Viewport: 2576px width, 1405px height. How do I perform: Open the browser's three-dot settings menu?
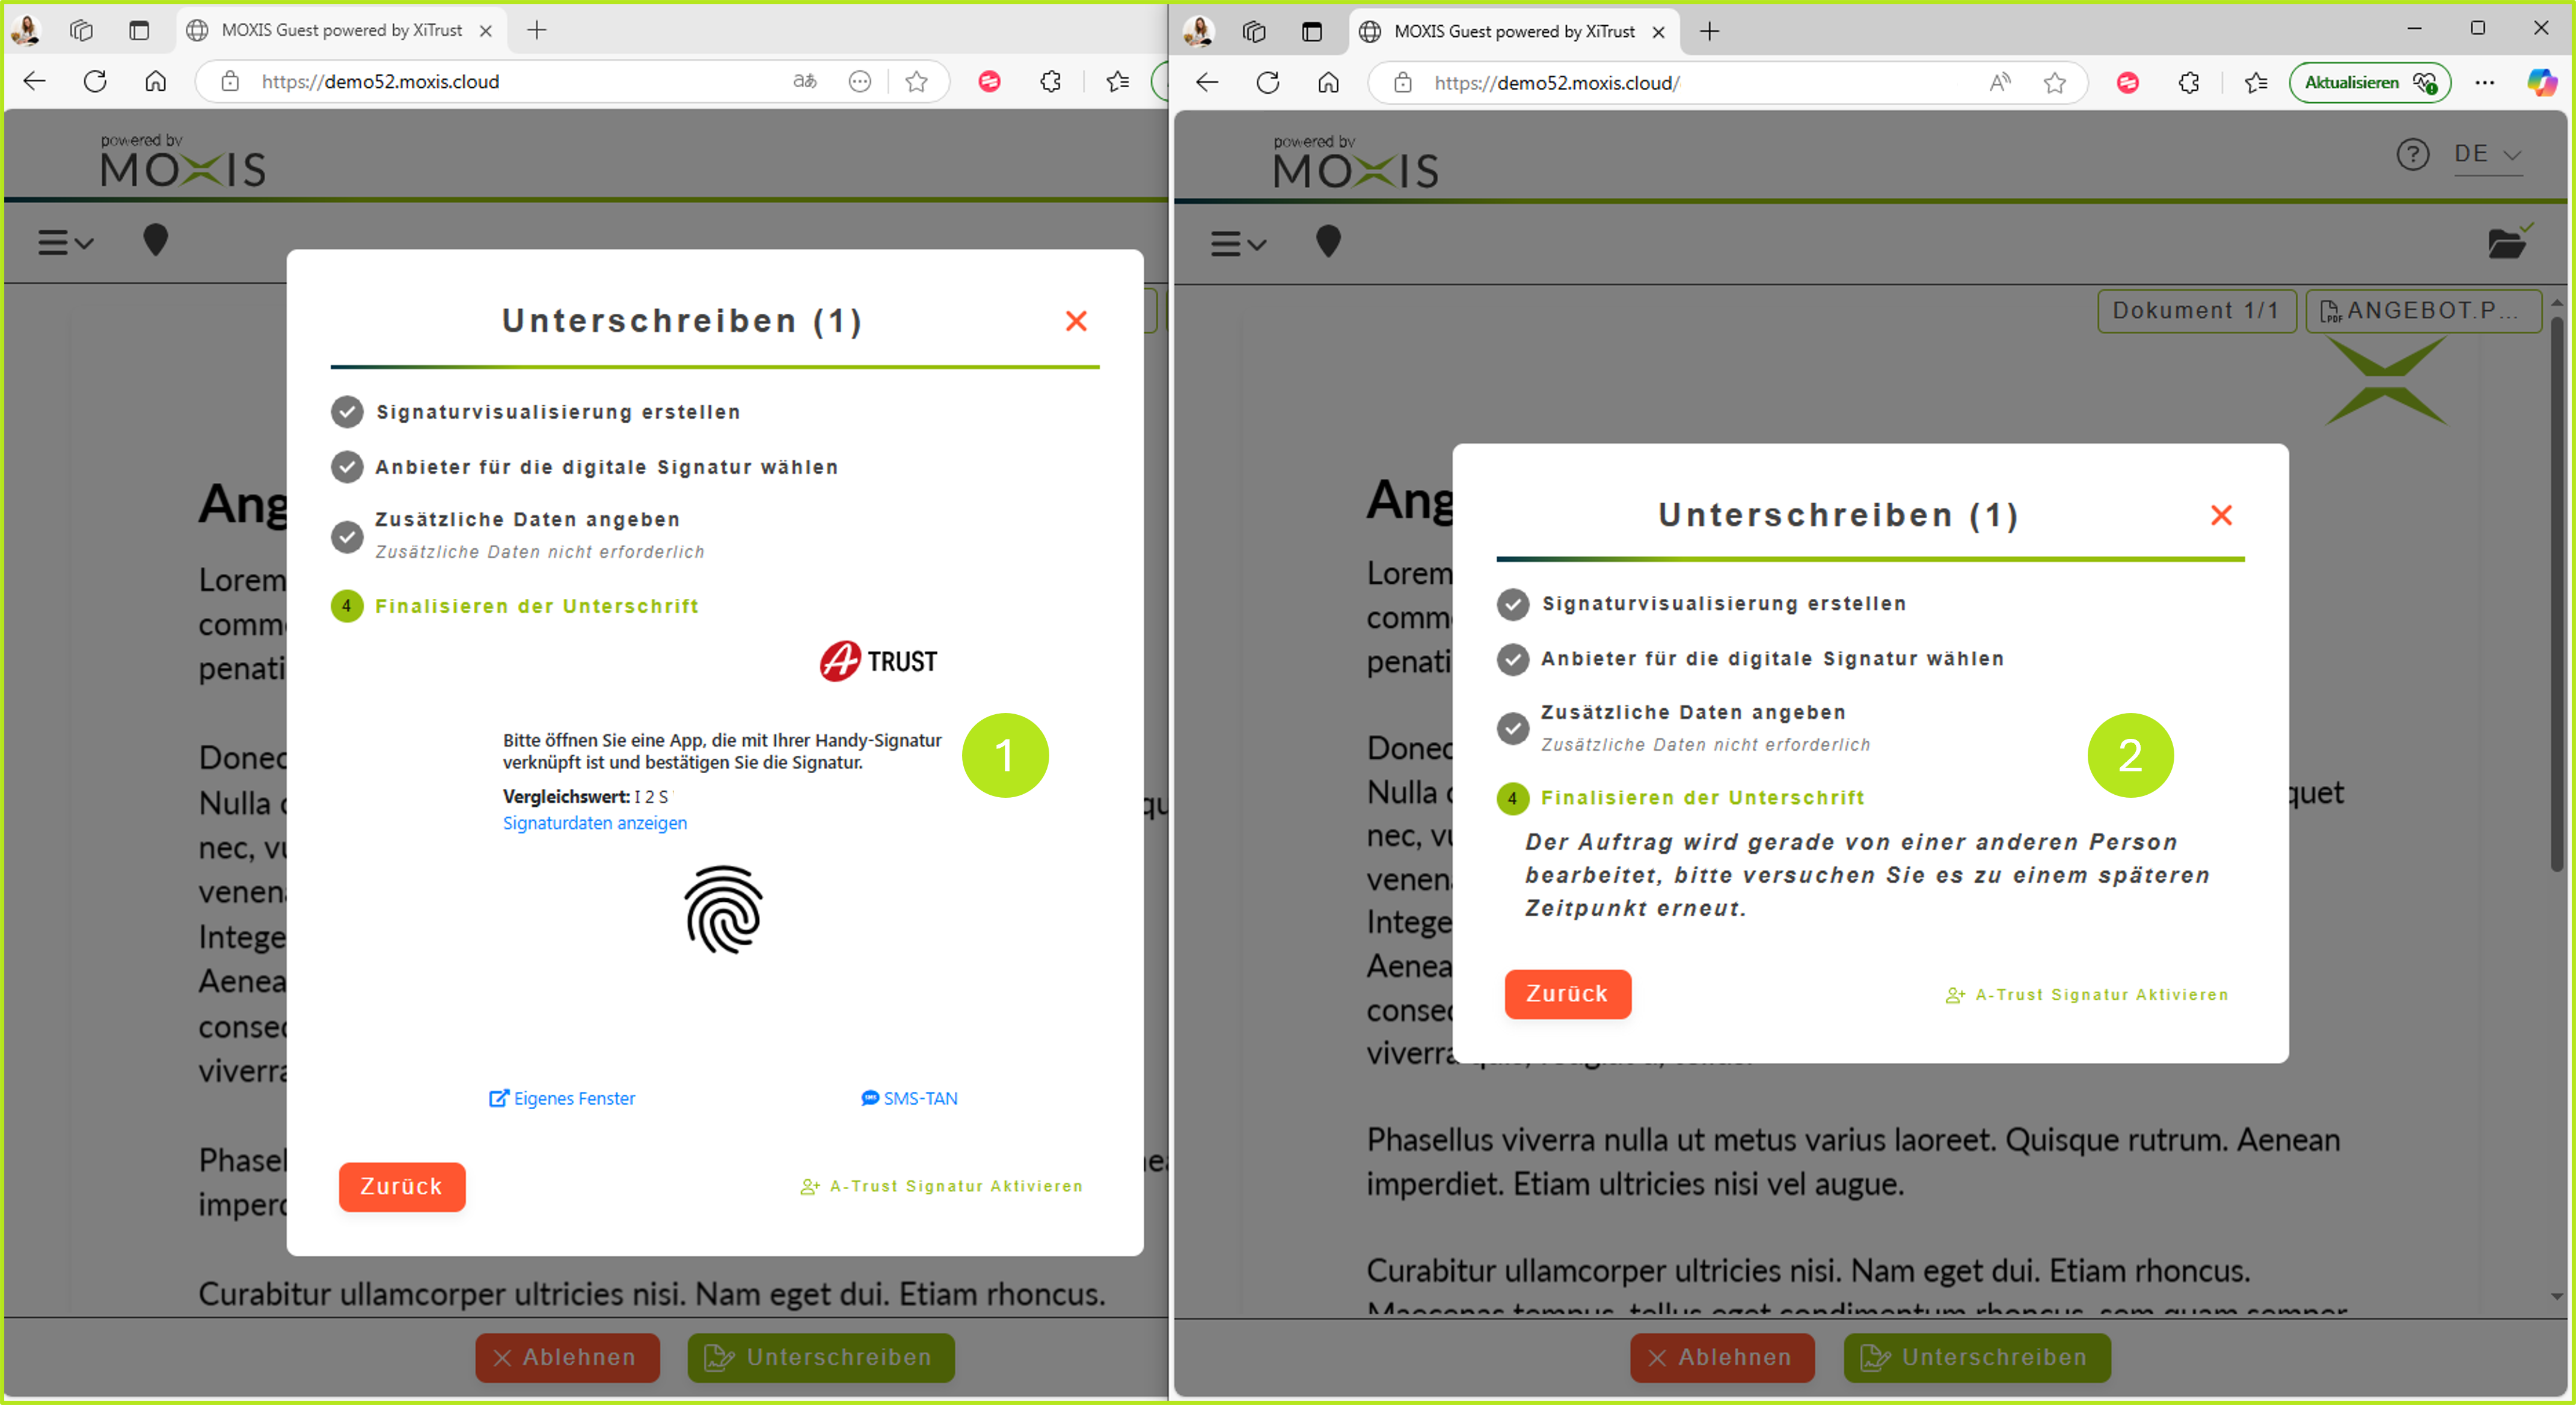click(x=2486, y=82)
